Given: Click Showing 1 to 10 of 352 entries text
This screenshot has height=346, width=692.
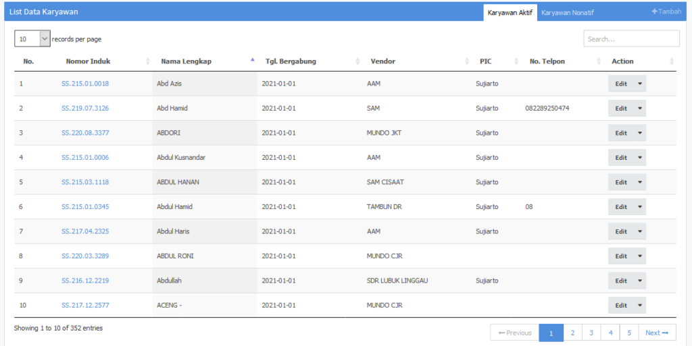Looking at the screenshot, I should (58, 328).
